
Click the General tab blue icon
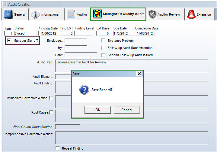pyautogui.click(x=8, y=14)
